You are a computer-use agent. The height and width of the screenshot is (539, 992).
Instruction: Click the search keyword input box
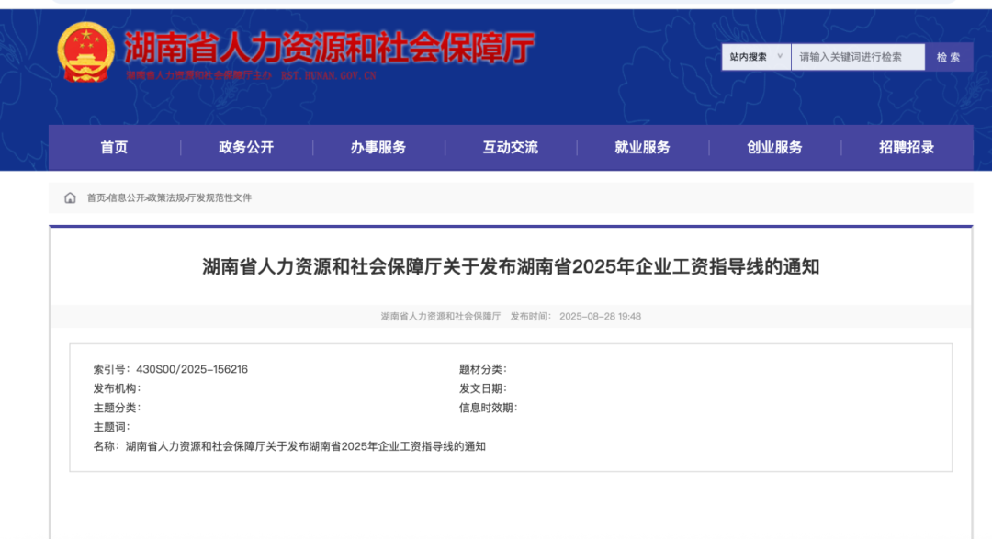[x=857, y=56]
